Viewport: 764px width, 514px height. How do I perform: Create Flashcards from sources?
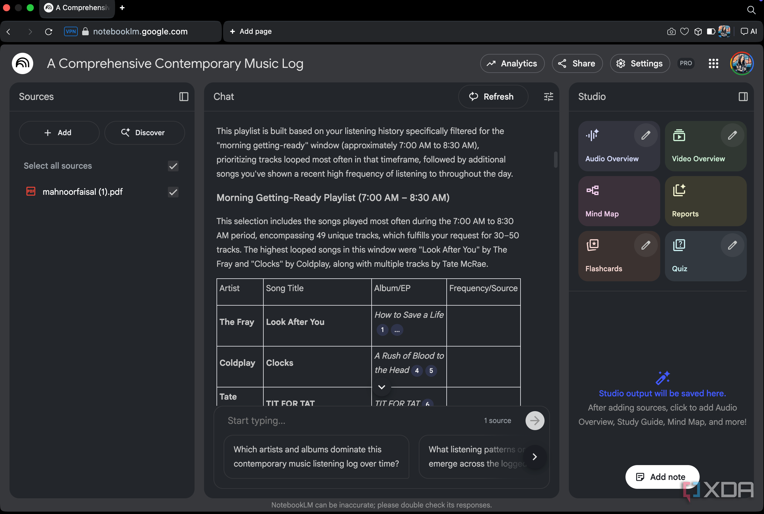pos(619,256)
